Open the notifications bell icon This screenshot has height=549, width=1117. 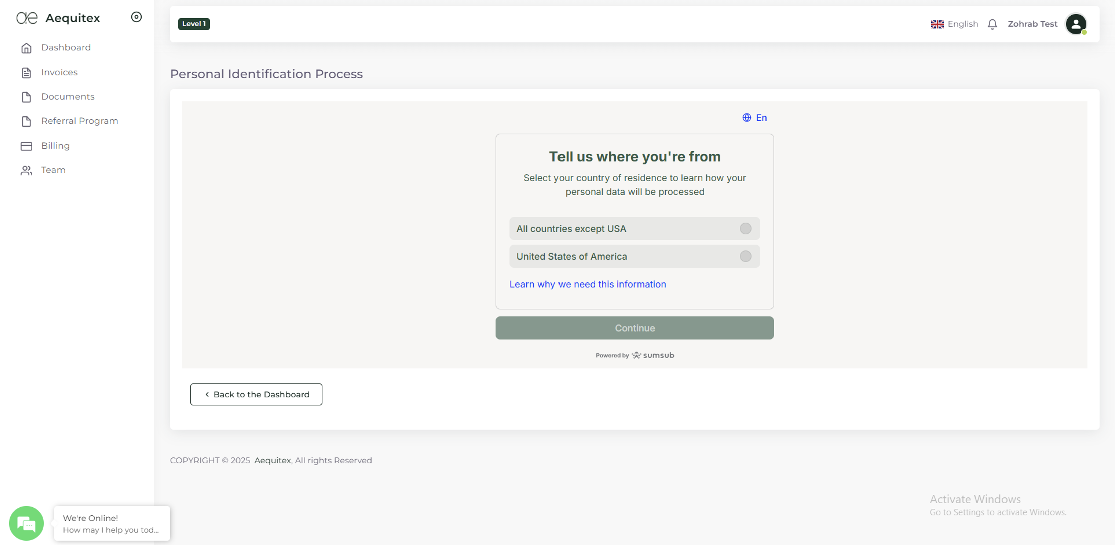point(992,24)
